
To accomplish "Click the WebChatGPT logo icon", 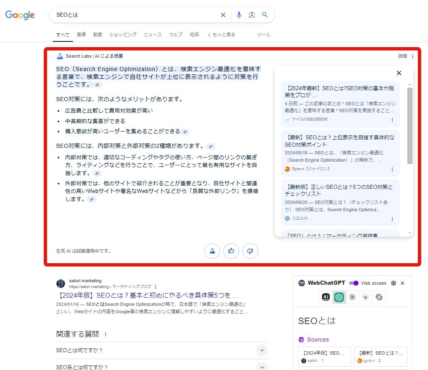I will click(x=302, y=283).
